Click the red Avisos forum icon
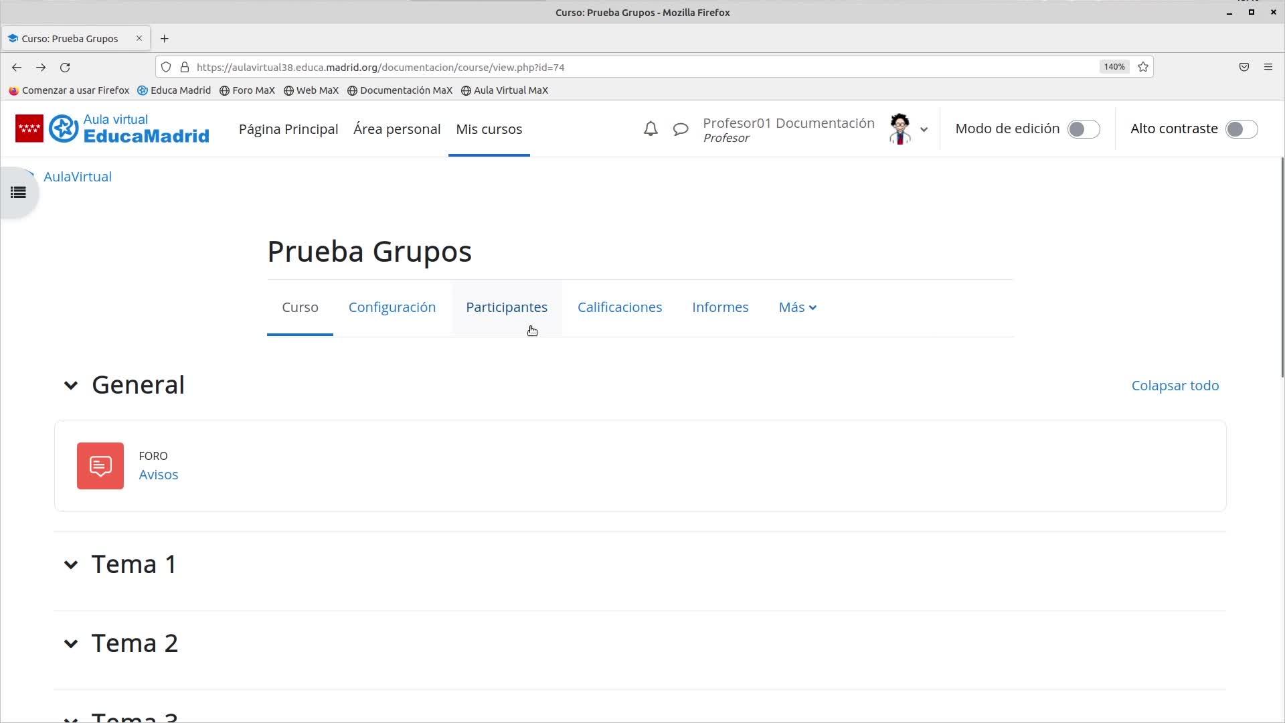1285x723 pixels. point(100,466)
